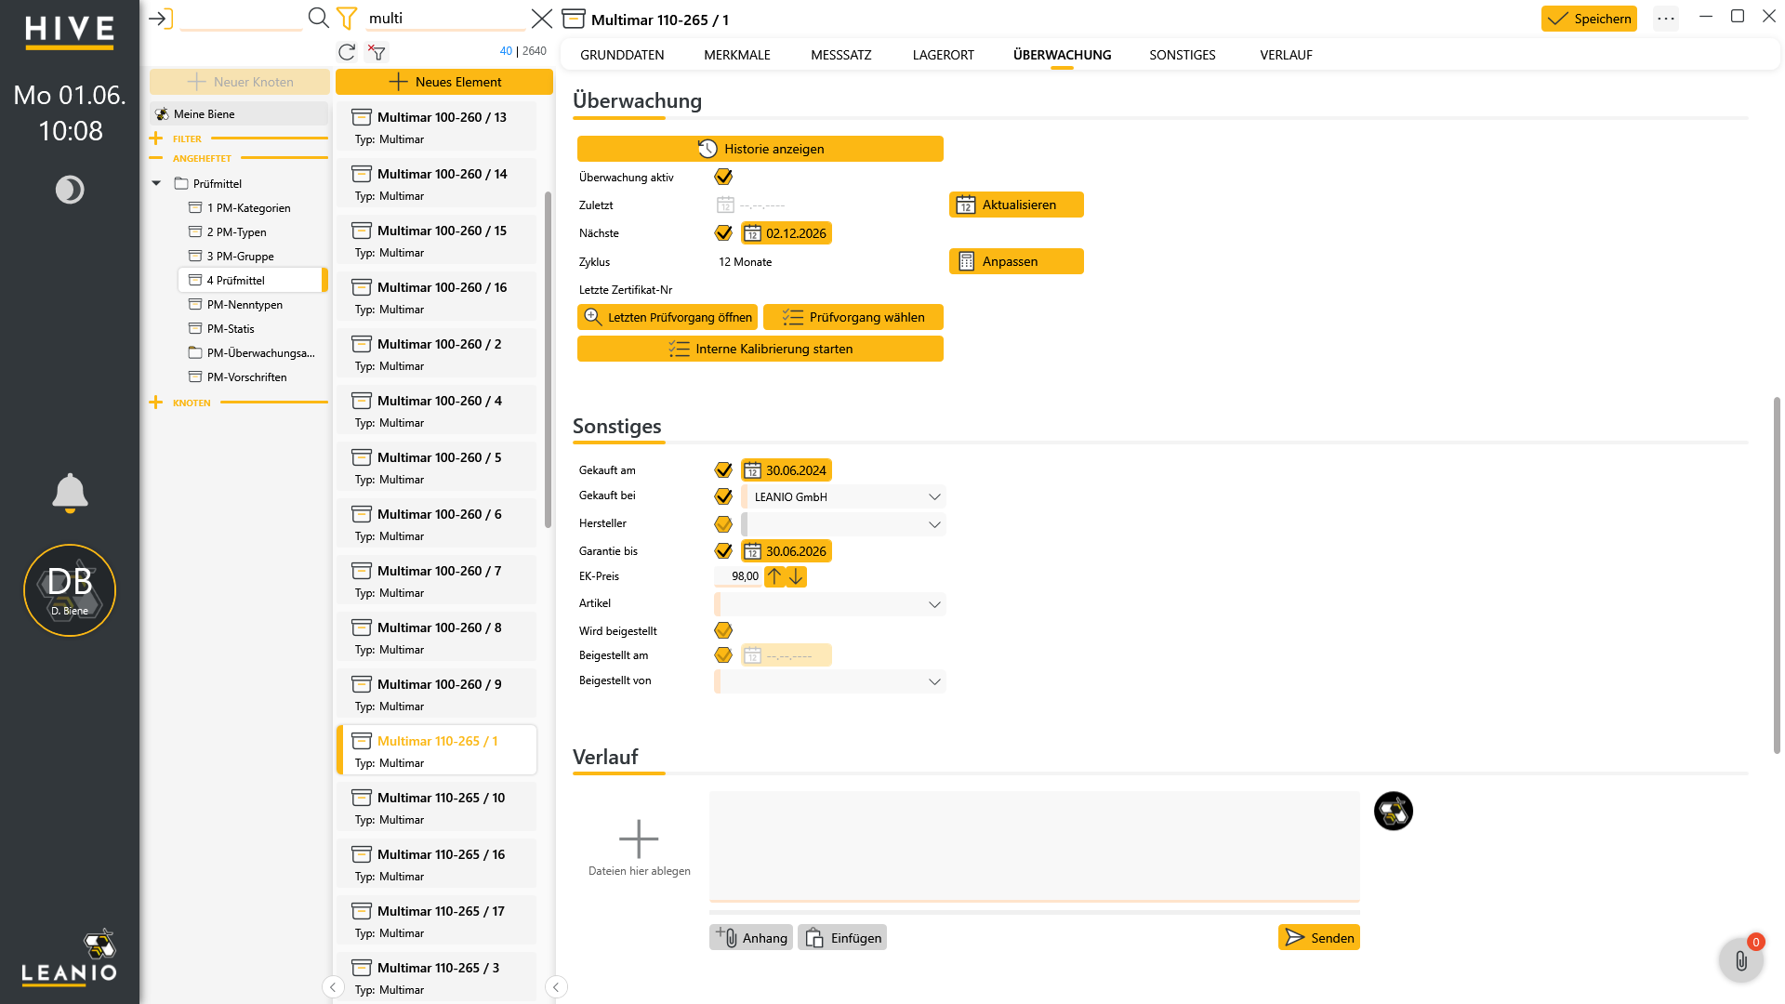Add a node with the KNOTEN plus icon
Image resolution: width=1785 pixels, height=1004 pixels.
(155, 403)
